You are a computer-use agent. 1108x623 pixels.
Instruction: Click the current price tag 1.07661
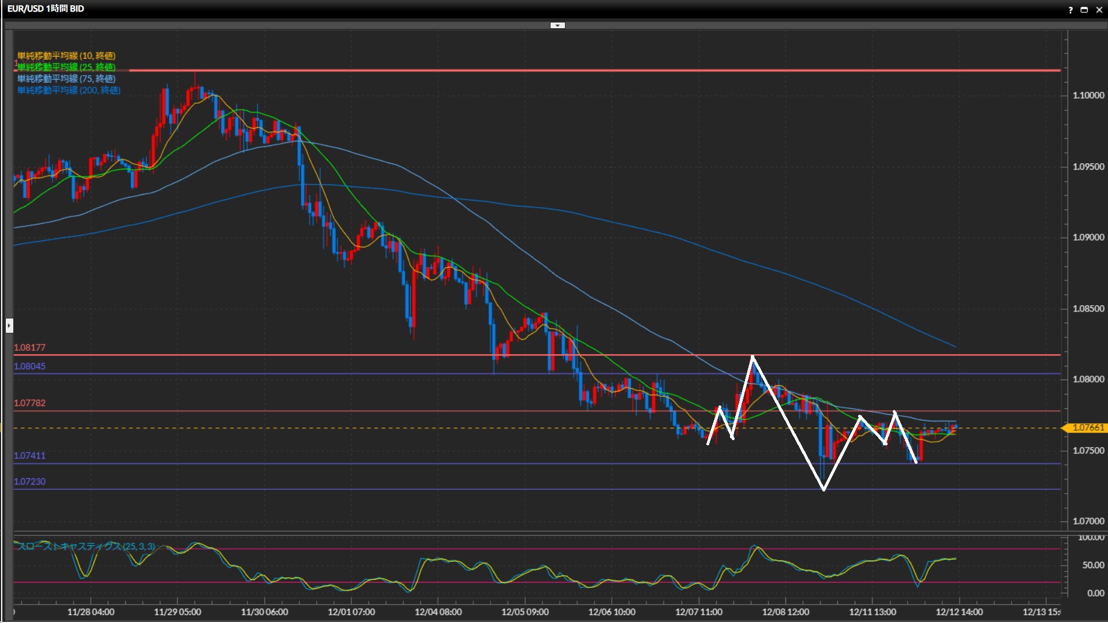pos(1087,427)
